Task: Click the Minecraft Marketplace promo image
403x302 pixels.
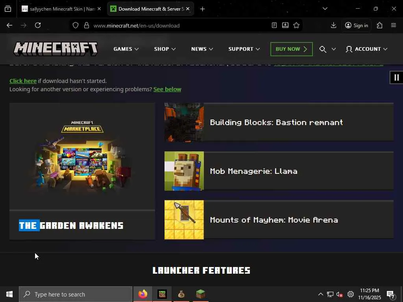Action: click(82, 156)
